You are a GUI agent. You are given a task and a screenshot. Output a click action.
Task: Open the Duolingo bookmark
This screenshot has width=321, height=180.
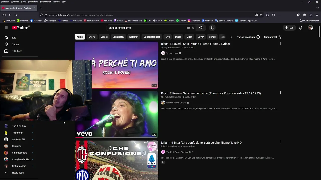click(23, 21)
